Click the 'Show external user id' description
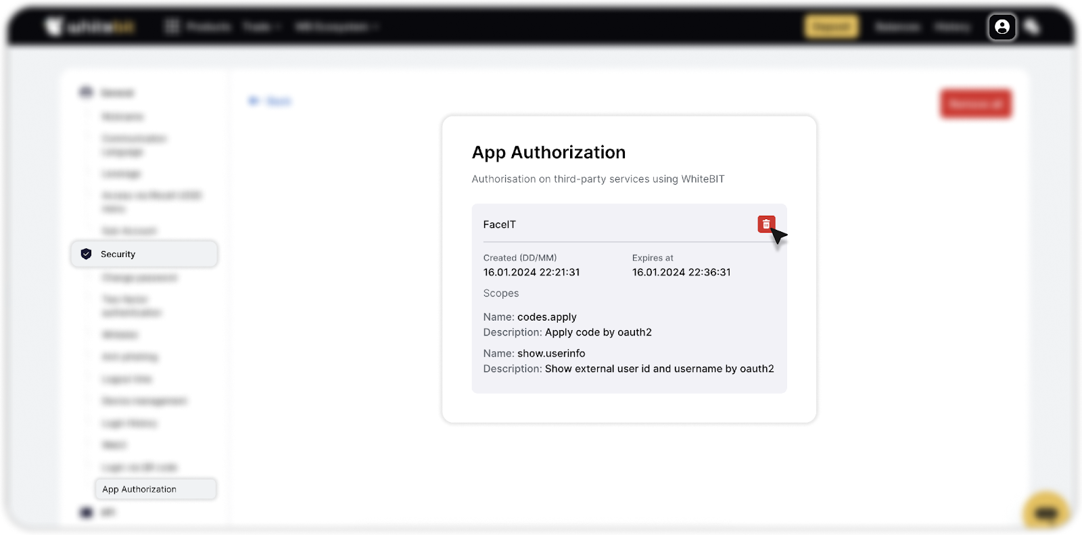Image resolution: width=1082 pixels, height=535 pixels. tap(659, 369)
